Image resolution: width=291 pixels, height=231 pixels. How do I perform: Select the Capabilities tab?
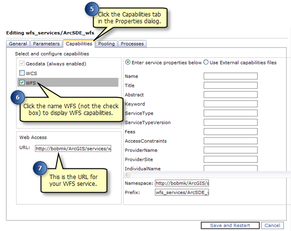click(79, 44)
